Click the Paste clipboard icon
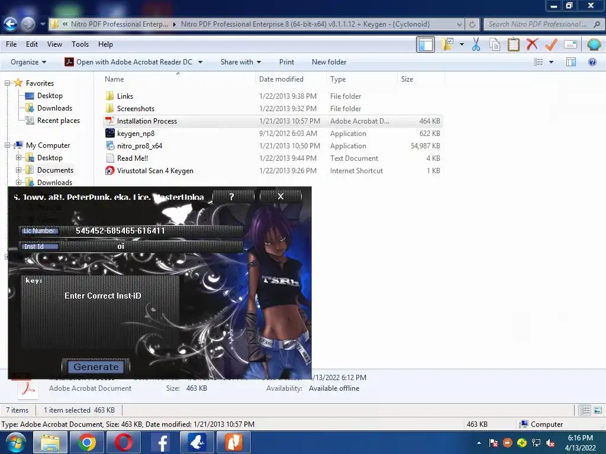 point(513,44)
